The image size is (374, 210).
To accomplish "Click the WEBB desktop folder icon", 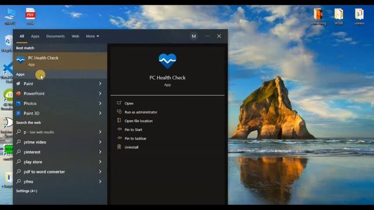I will click(x=339, y=16).
